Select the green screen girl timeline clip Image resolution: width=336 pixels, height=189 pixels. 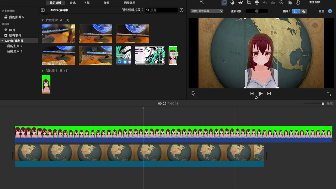[174, 134]
